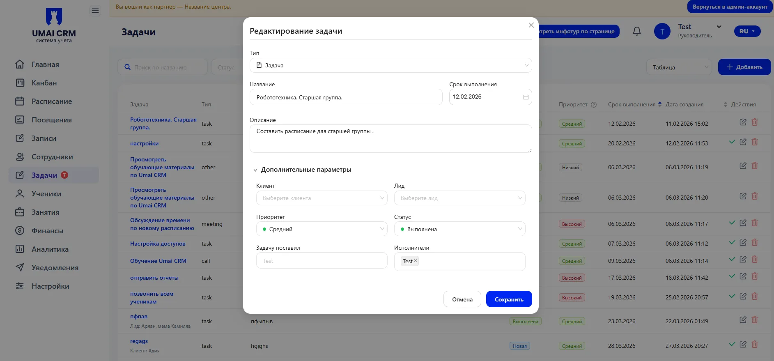This screenshot has width=774, height=361.
Task: Edit the task created 06.03.2026 11:12
Action: tap(743, 243)
